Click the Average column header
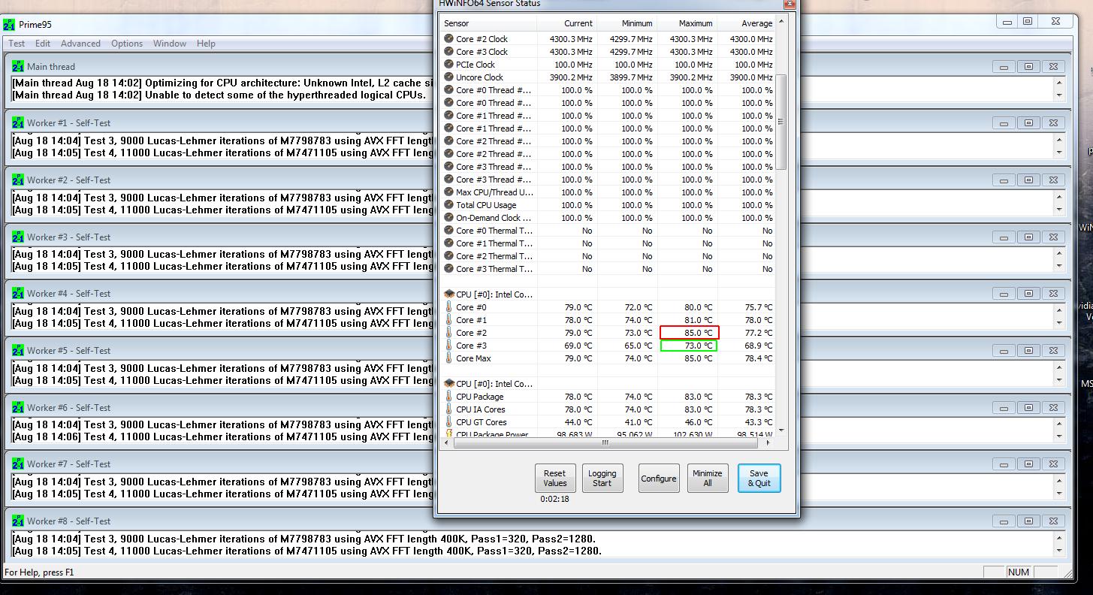This screenshot has width=1093, height=595. coord(747,23)
